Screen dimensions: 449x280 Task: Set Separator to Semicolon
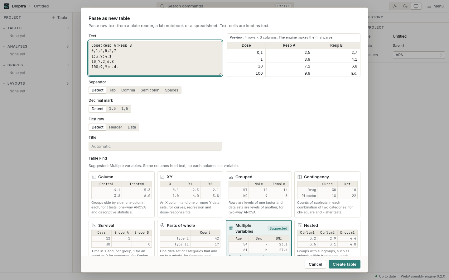click(150, 90)
